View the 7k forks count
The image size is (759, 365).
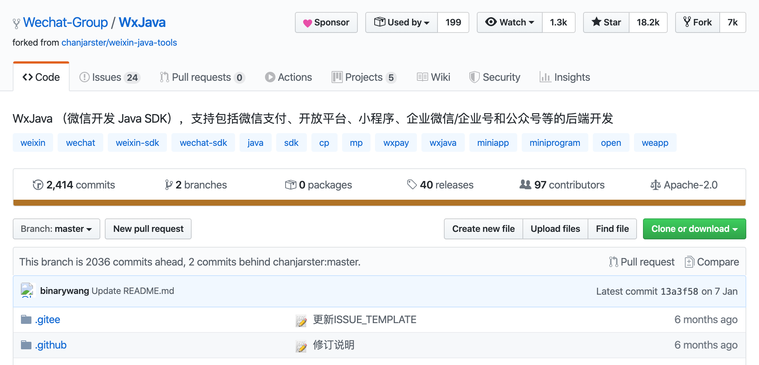click(733, 22)
